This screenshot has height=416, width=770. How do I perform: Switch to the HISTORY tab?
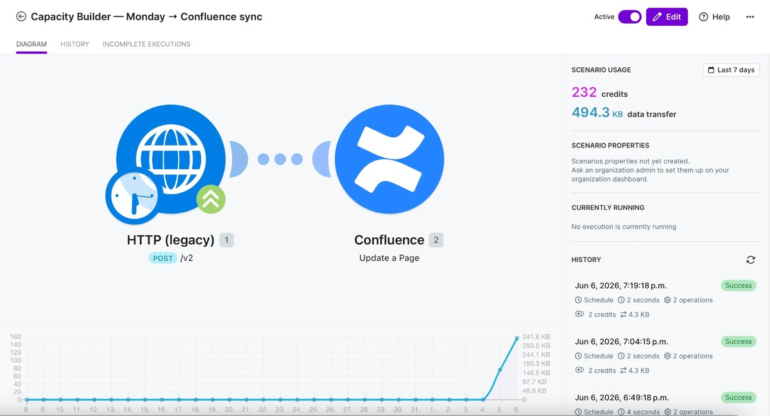click(74, 44)
